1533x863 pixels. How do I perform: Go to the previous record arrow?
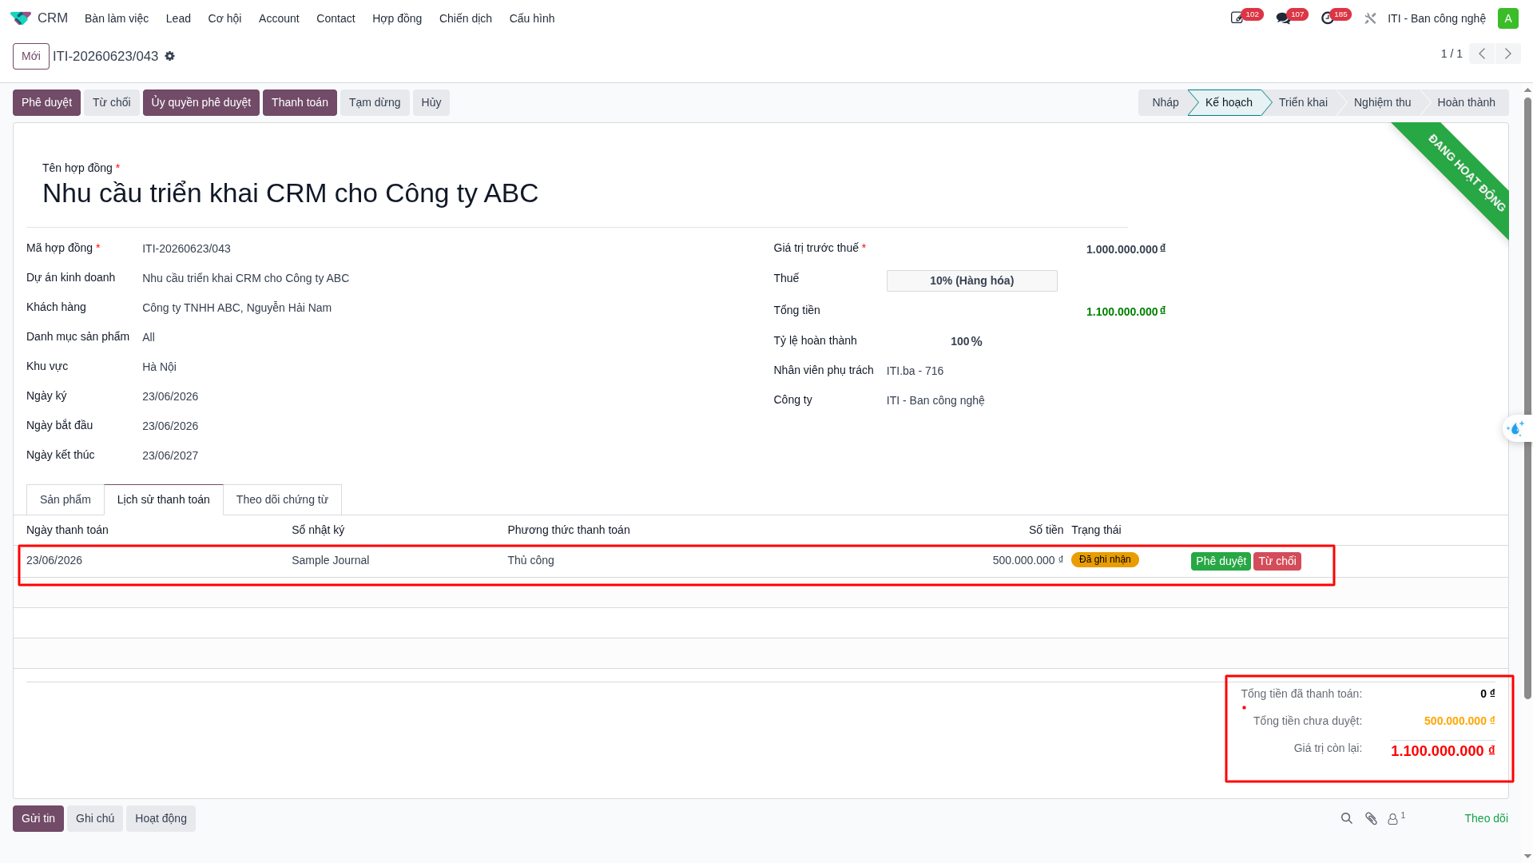coord(1482,54)
